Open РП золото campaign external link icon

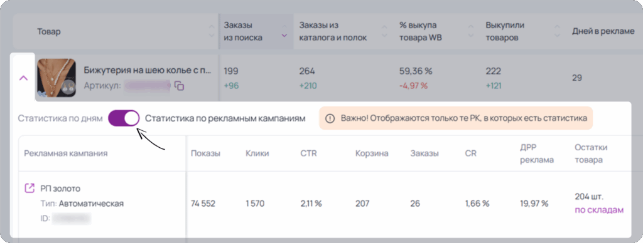(x=30, y=188)
